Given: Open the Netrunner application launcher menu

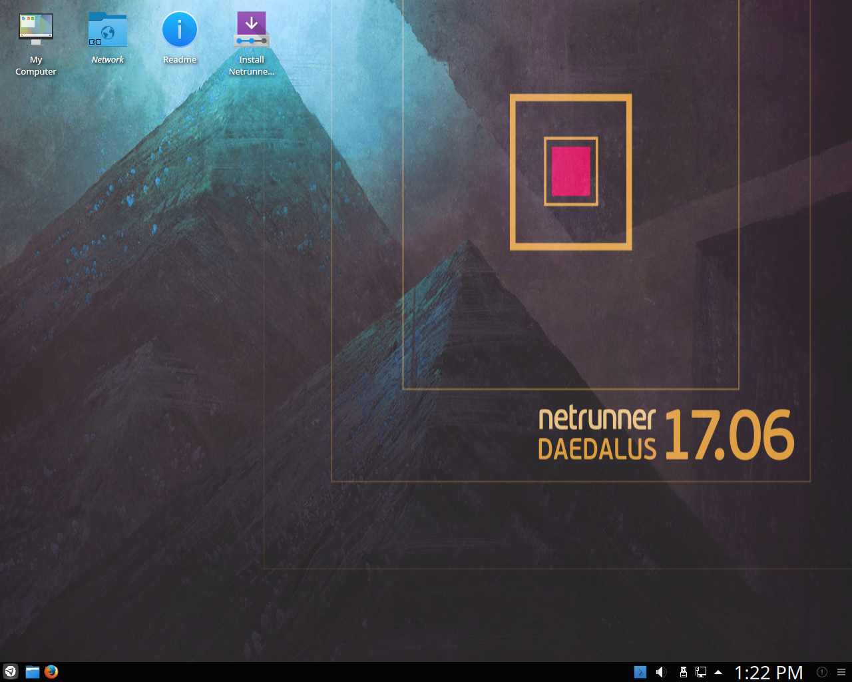Looking at the screenshot, I should tap(10, 672).
